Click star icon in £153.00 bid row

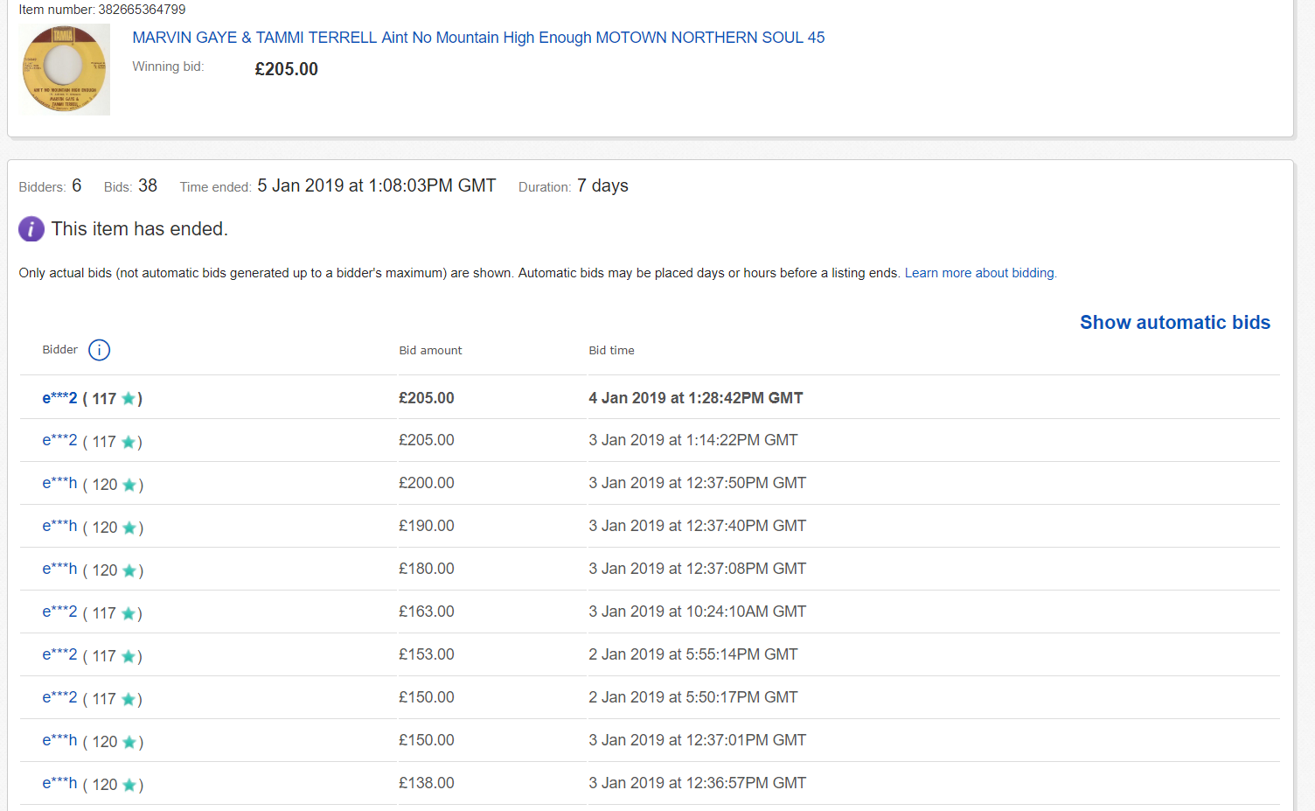[129, 656]
